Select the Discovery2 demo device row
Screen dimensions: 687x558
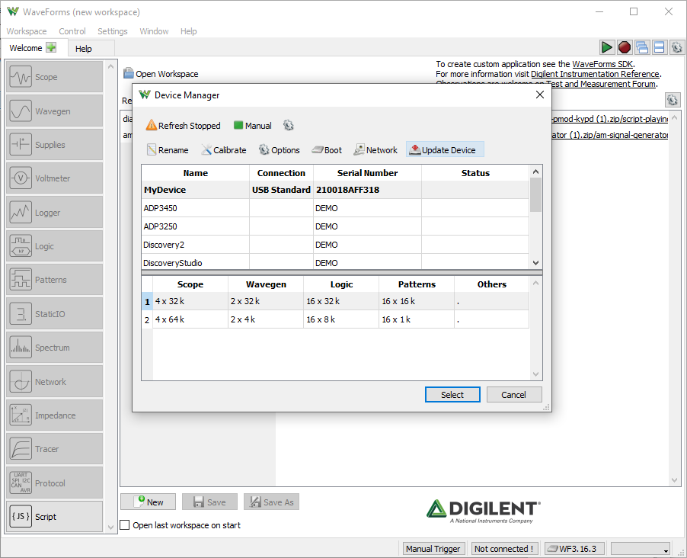[x=335, y=245]
